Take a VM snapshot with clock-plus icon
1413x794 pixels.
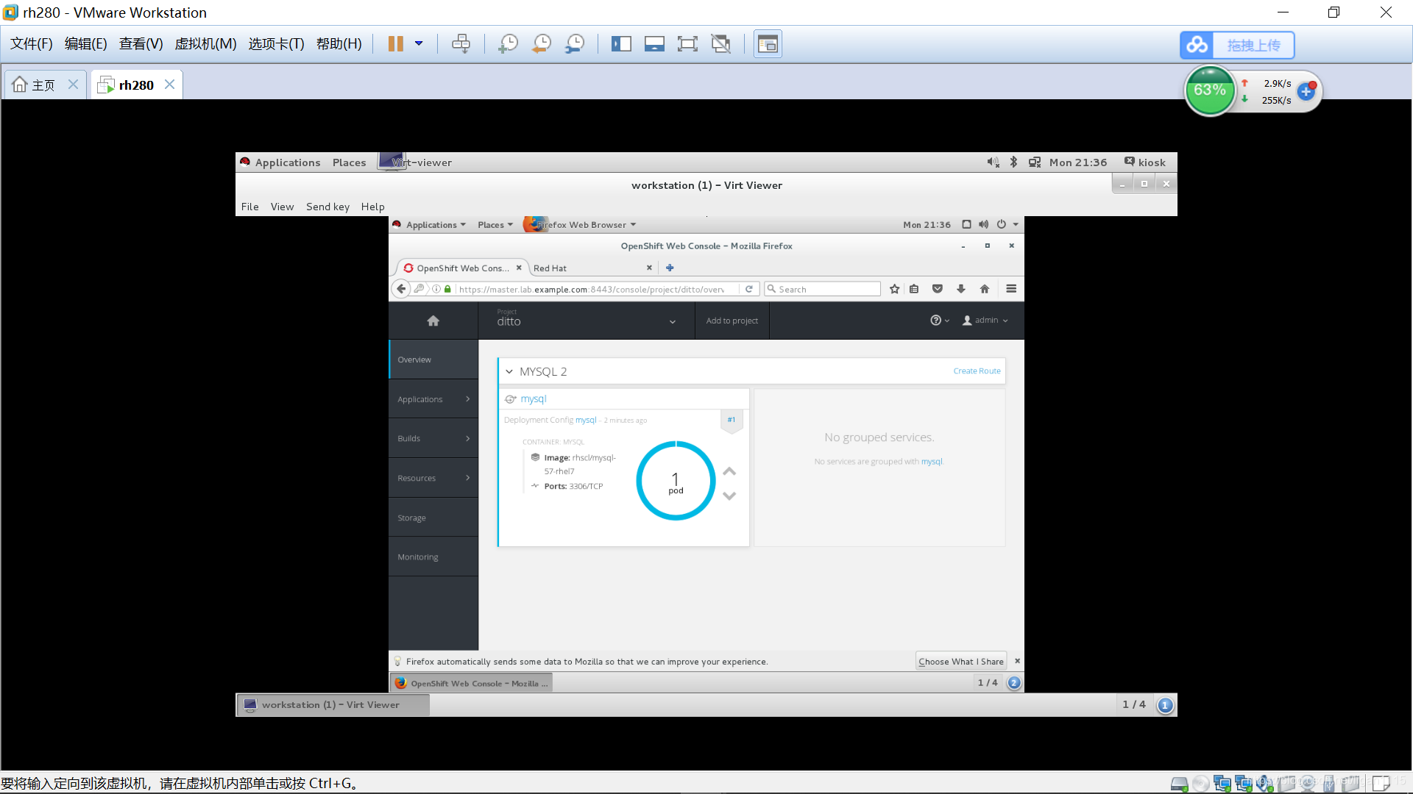coord(508,44)
